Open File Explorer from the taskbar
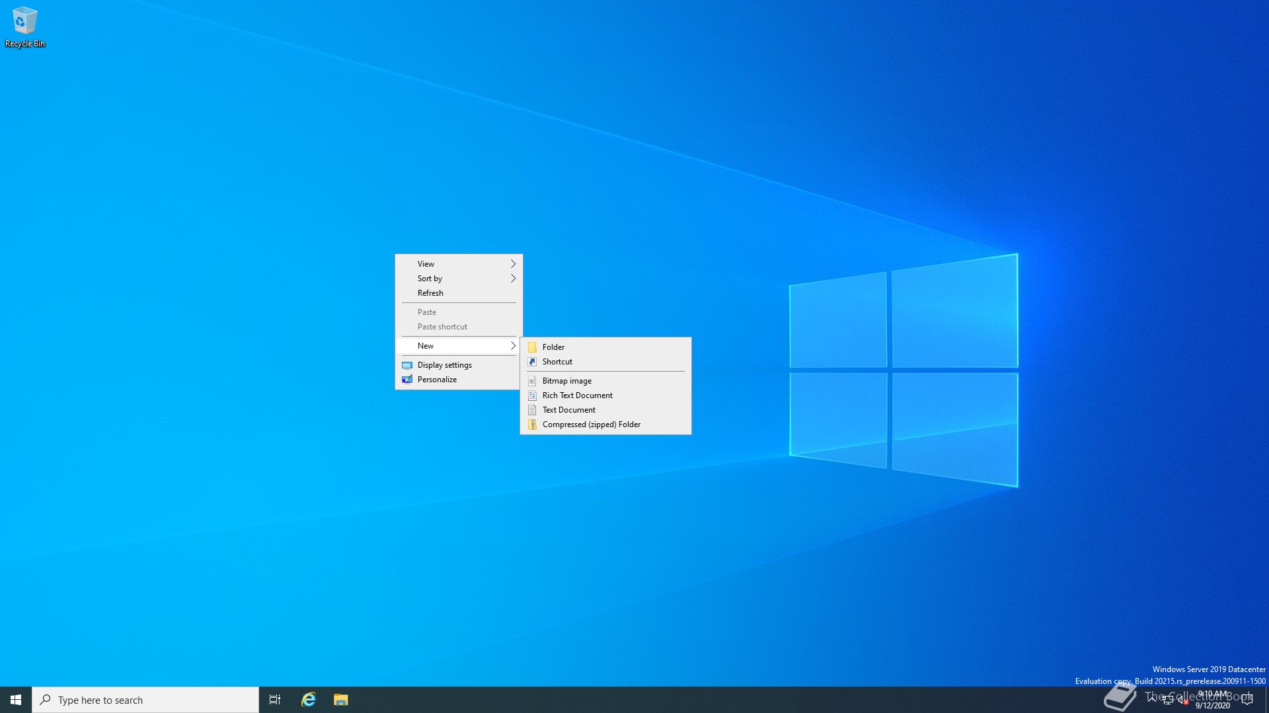The height and width of the screenshot is (713, 1269). [x=340, y=700]
